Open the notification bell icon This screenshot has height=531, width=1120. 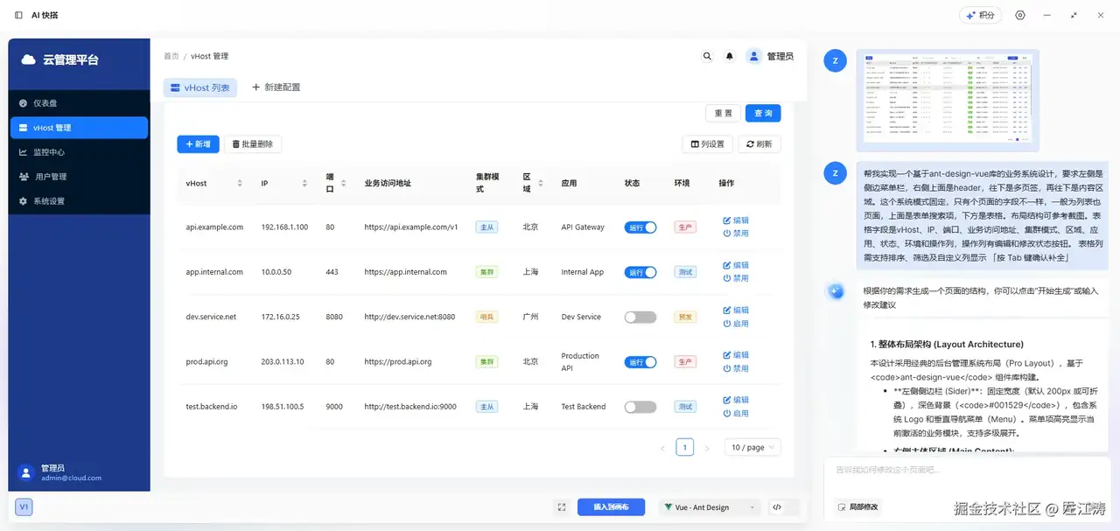click(730, 56)
